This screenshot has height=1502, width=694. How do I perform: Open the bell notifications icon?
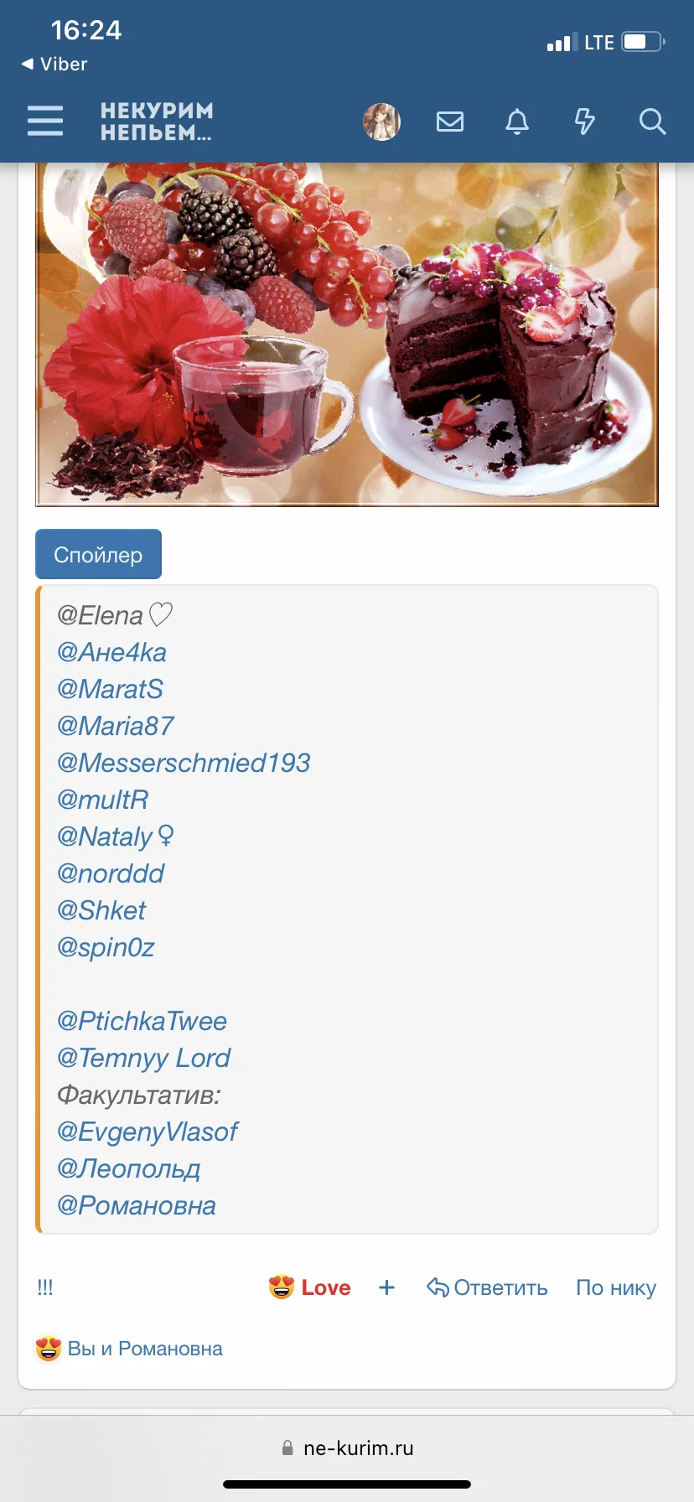click(x=517, y=122)
